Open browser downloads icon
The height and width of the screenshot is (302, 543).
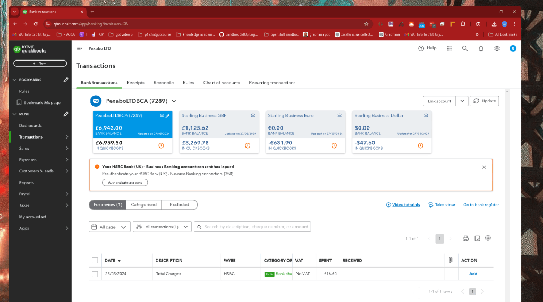click(x=494, y=24)
